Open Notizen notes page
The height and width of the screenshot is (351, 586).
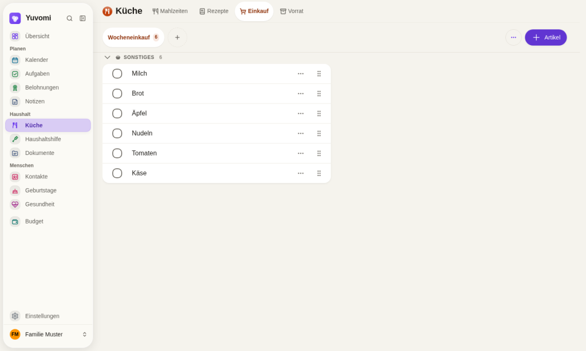coord(48,101)
